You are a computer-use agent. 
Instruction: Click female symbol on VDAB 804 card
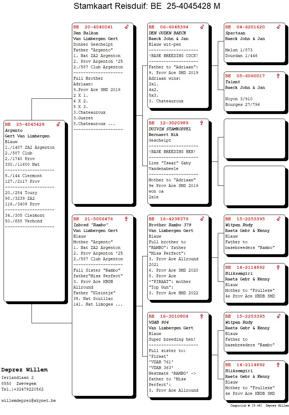(x=202, y=316)
